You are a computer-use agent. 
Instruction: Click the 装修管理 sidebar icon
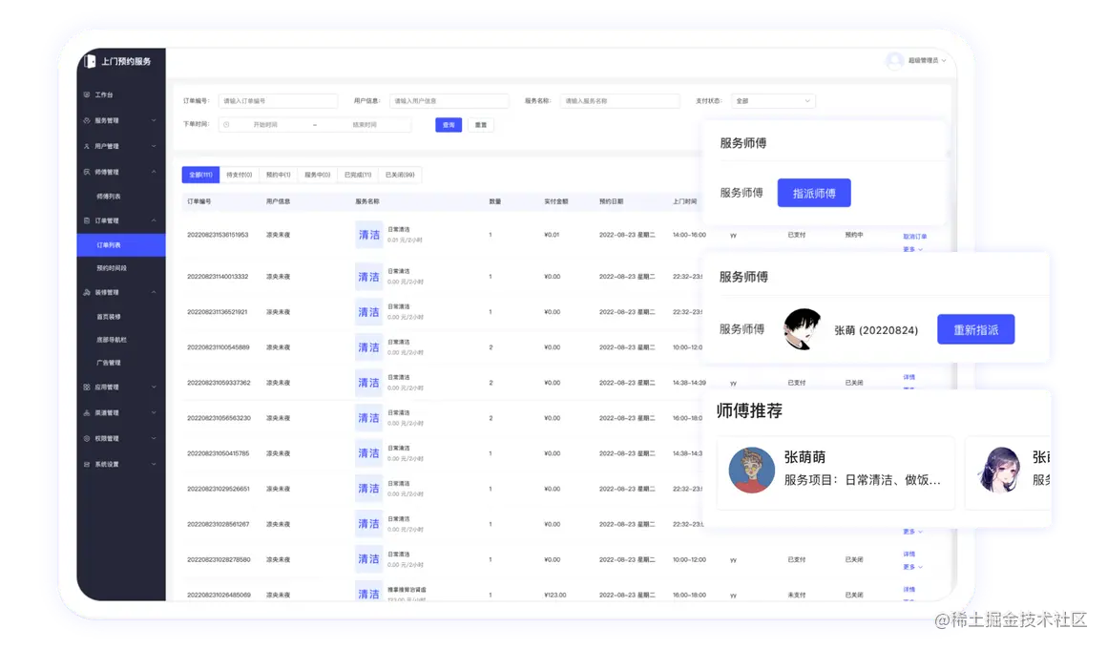[x=87, y=292]
